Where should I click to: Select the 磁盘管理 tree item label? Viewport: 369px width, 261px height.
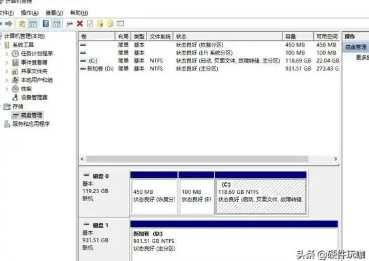pyautogui.click(x=31, y=115)
